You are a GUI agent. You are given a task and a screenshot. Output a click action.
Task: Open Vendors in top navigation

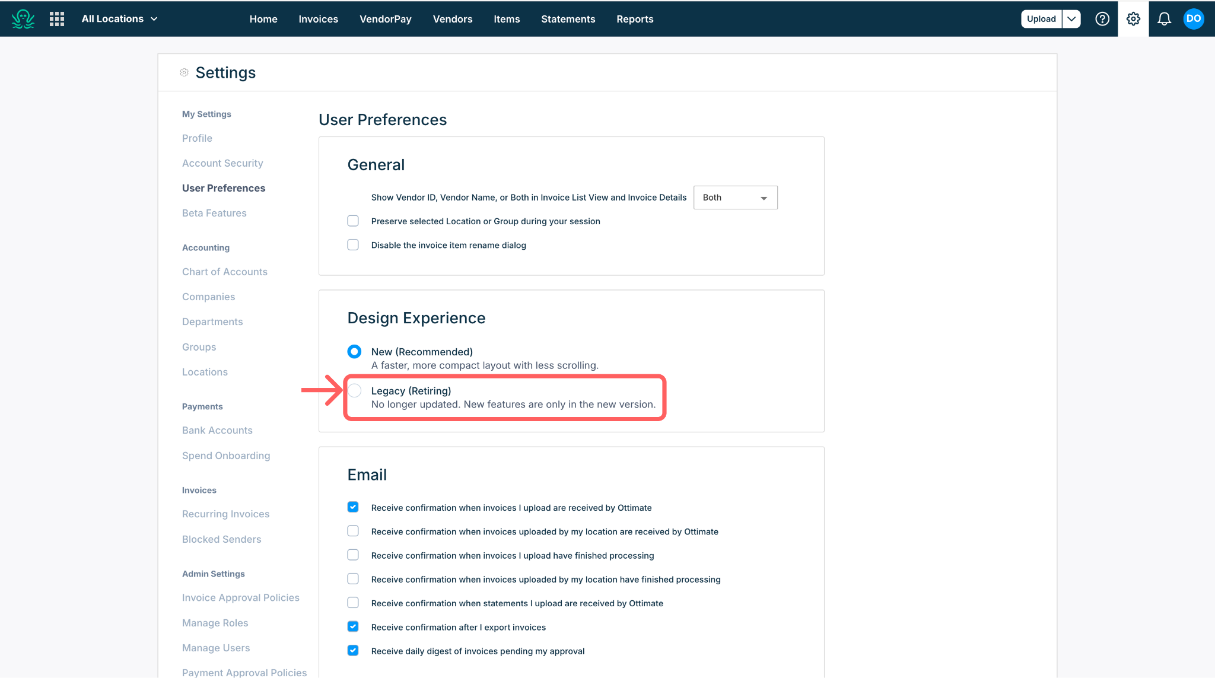tap(453, 19)
